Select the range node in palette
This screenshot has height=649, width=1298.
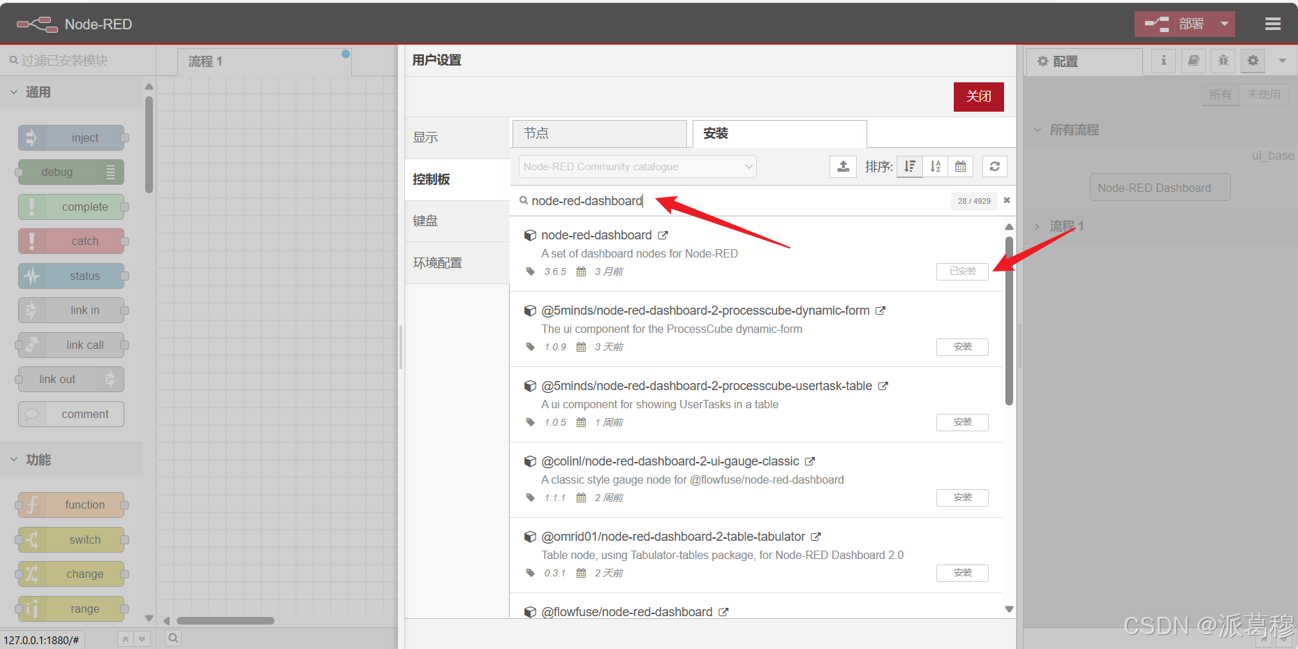pos(71,609)
